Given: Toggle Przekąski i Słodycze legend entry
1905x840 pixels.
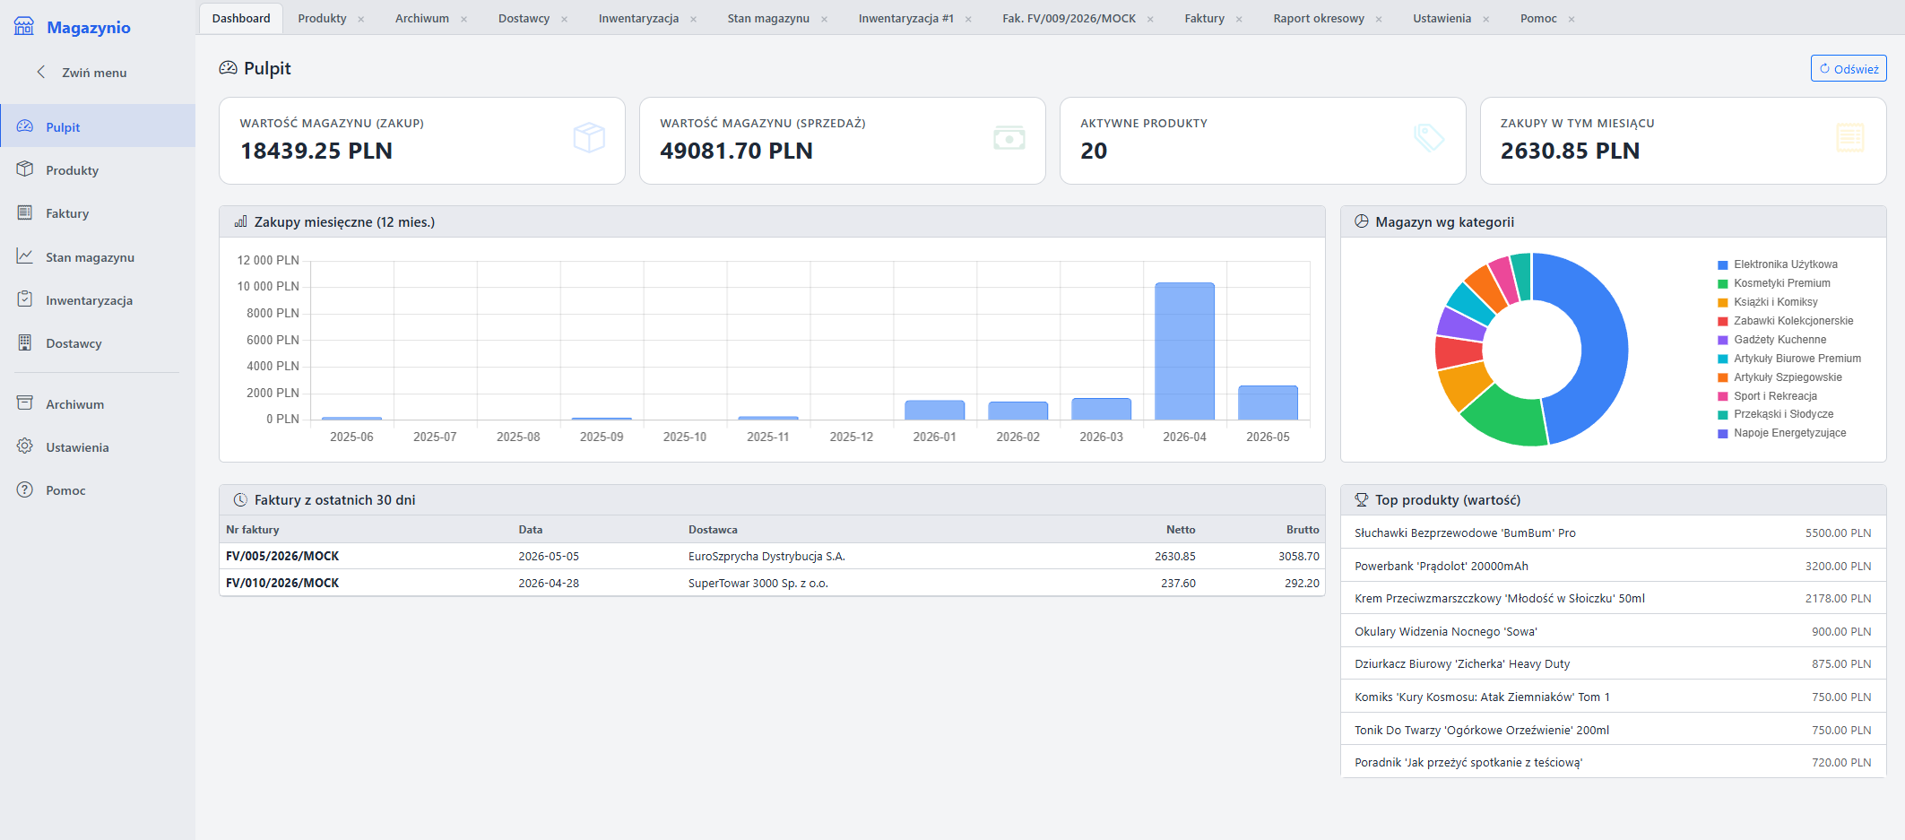Looking at the screenshot, I should pos(1775,414).
